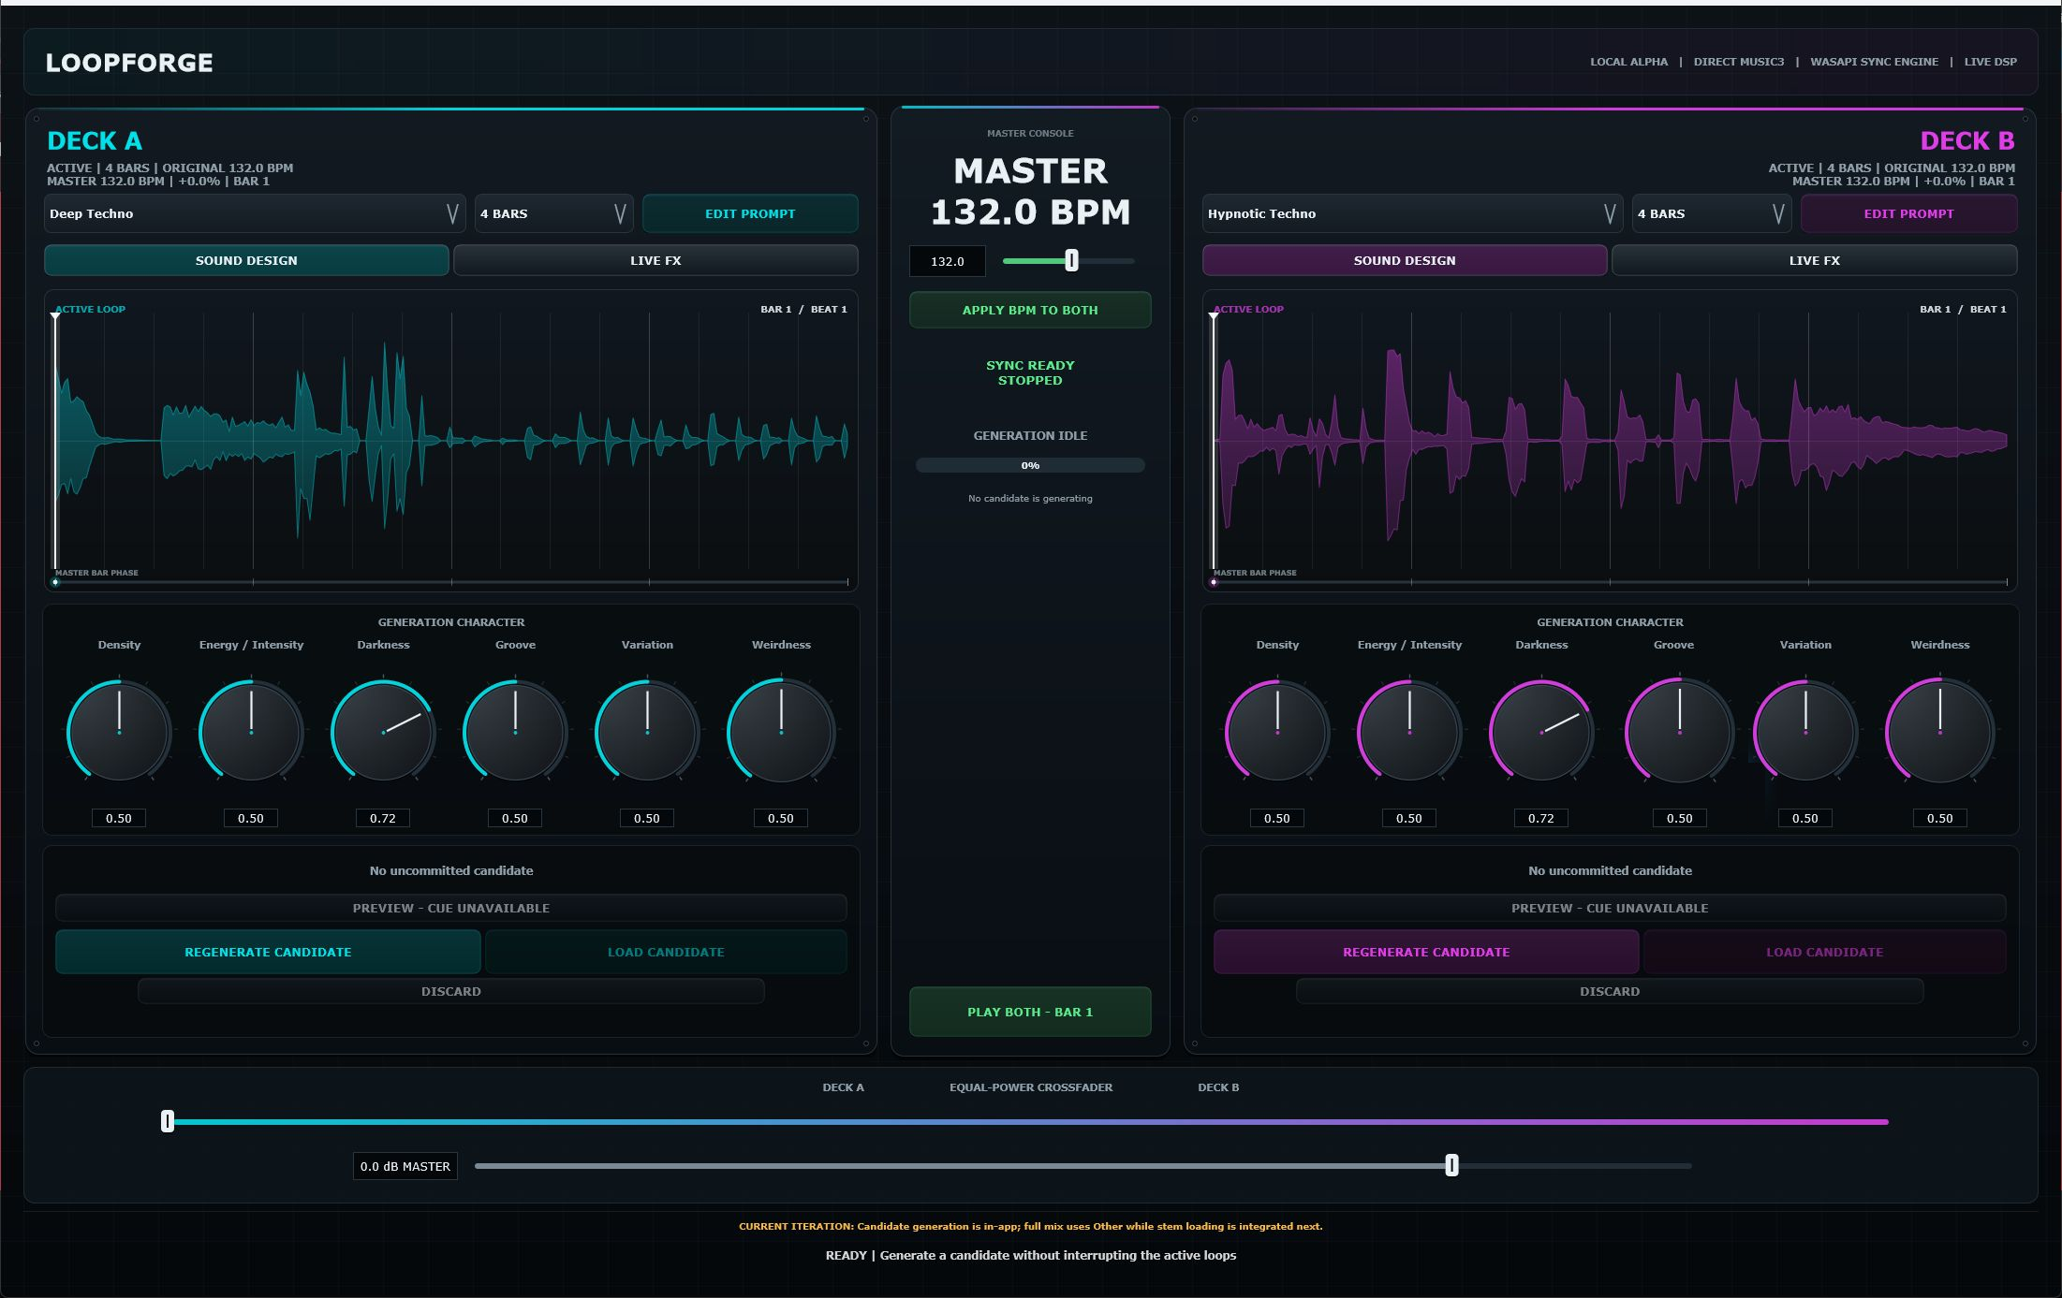Viewport: 2062px width, 1298px height.
Task: Click the master BPM slider handle
Action: coord(1071,261)
